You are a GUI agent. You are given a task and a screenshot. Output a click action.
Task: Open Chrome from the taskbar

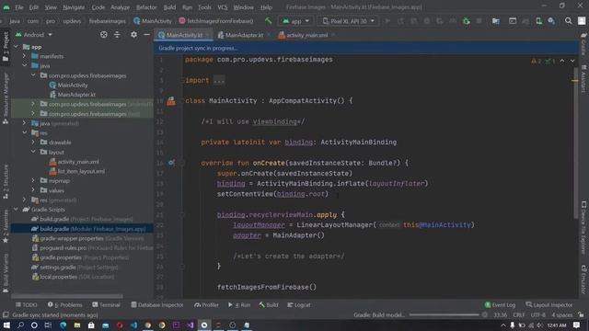(147, 325)
